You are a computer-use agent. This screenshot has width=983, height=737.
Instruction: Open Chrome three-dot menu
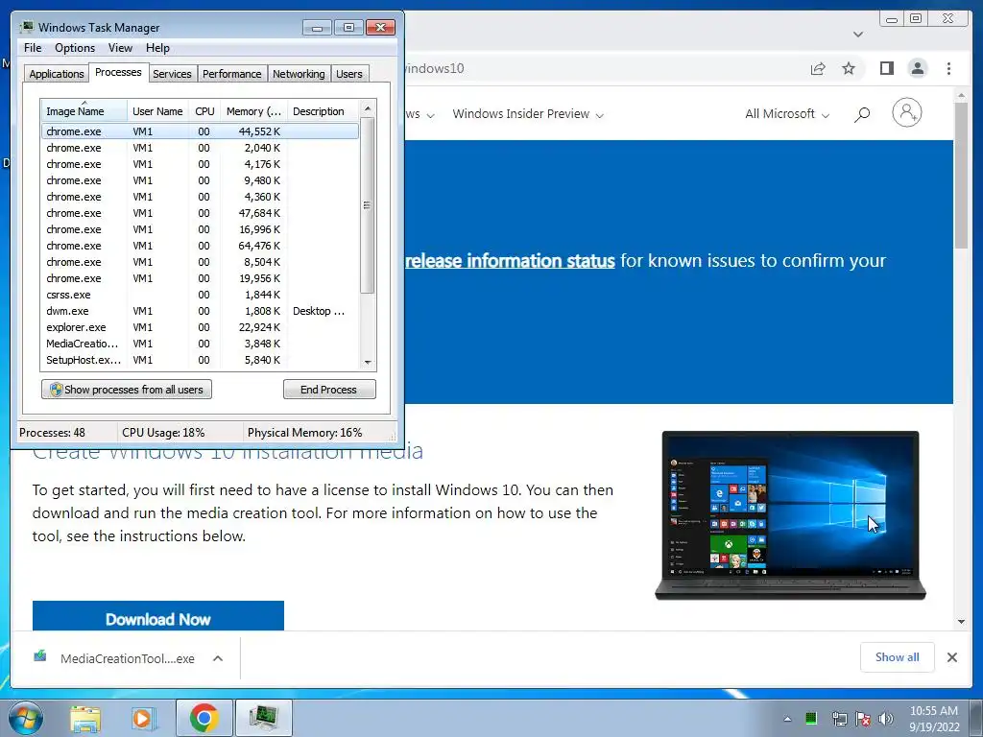(948, 68)
